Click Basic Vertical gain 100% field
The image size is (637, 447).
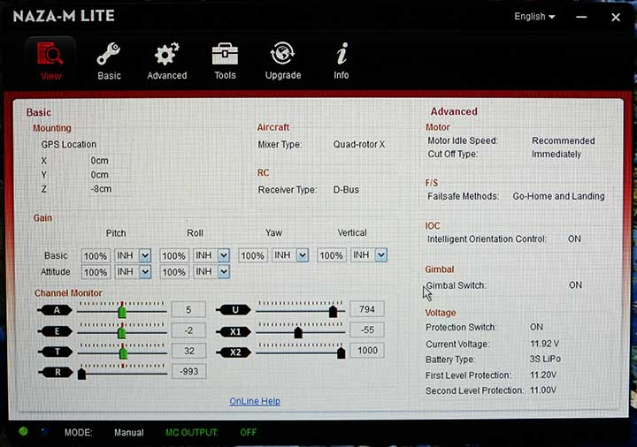tap(332, 255)
